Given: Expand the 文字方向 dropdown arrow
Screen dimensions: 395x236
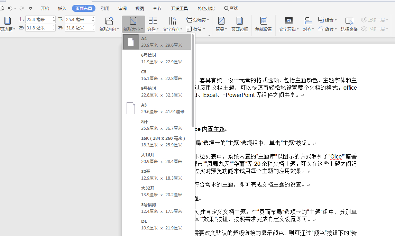Looking at the screenshot, I should pyautogui.click(x=181, y=29).
